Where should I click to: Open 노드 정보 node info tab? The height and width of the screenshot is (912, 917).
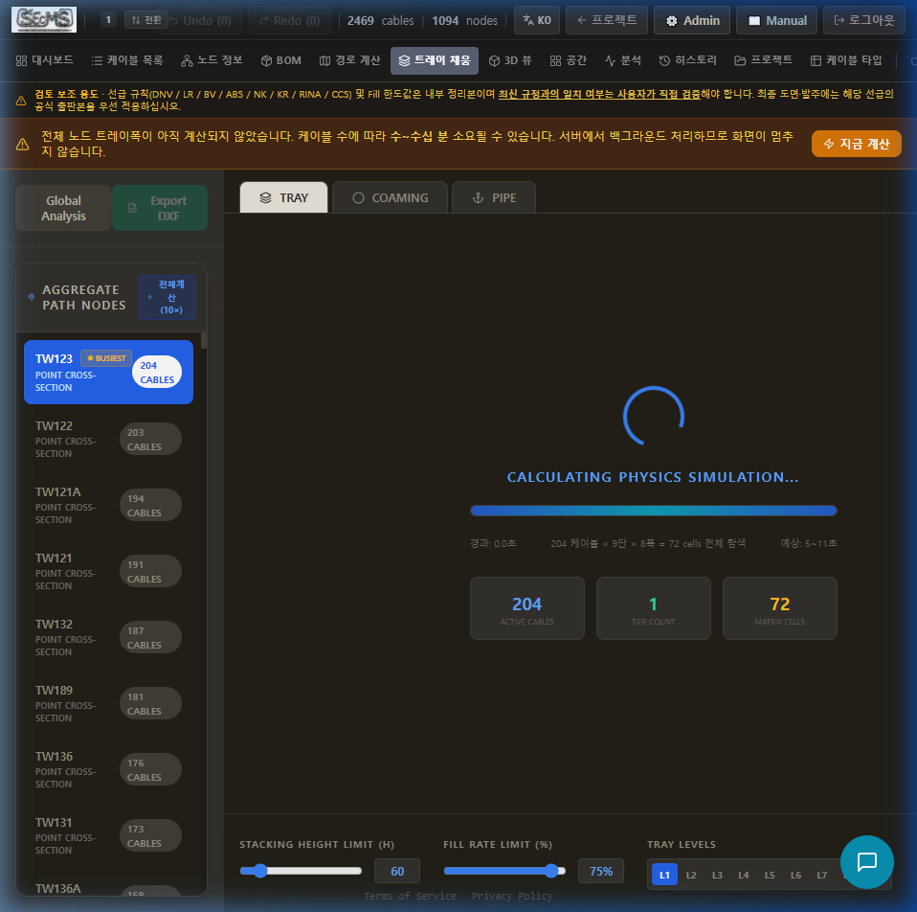212,60
